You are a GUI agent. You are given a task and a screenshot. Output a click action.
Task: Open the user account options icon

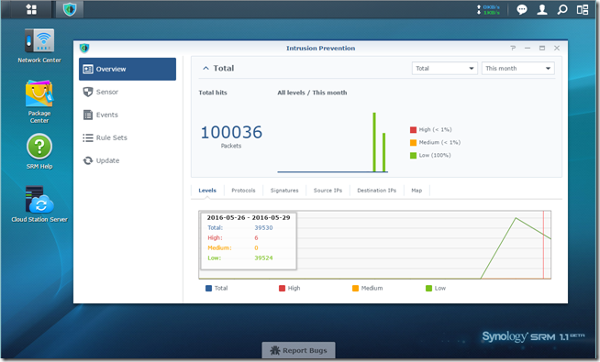click(x=542, y=9)
